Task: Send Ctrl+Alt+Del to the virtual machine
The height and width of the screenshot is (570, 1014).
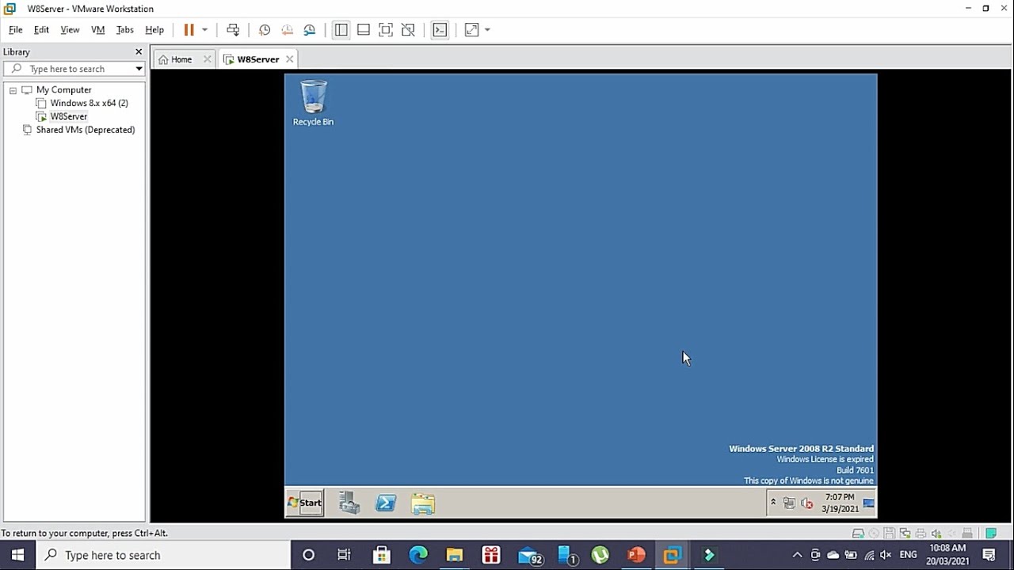Action: [233, 30]
